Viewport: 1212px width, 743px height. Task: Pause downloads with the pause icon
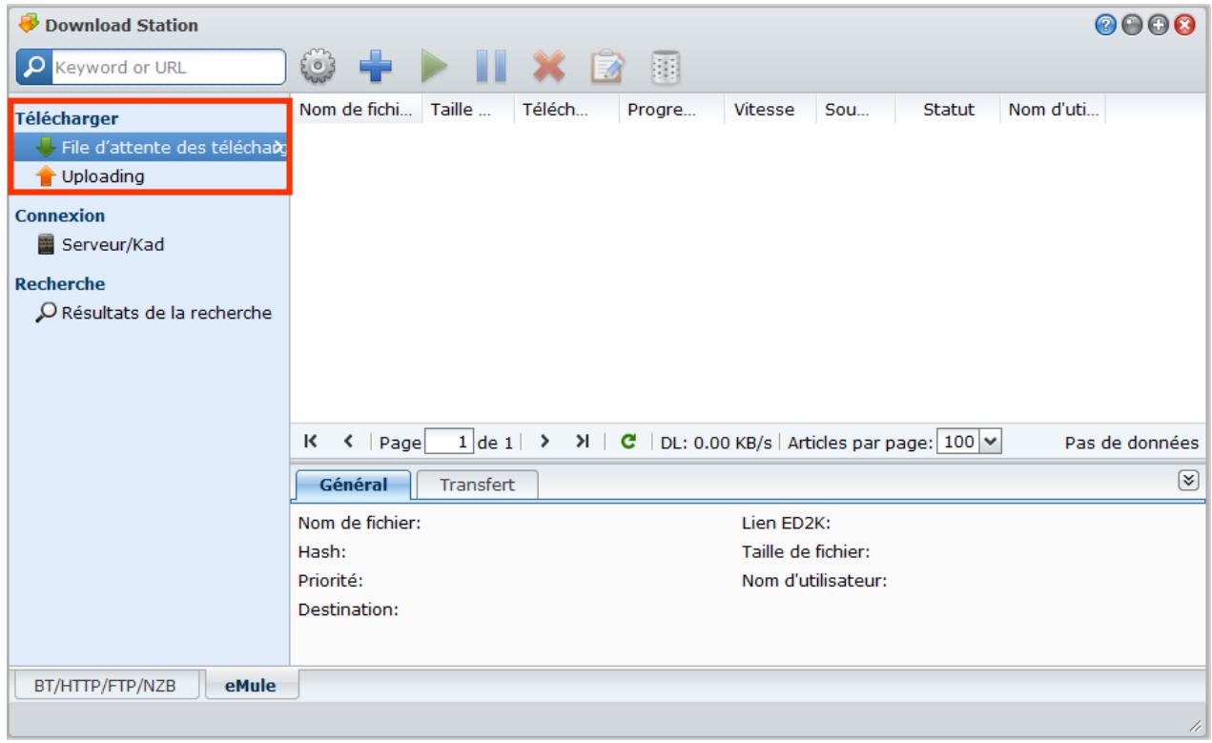(490, 68)
